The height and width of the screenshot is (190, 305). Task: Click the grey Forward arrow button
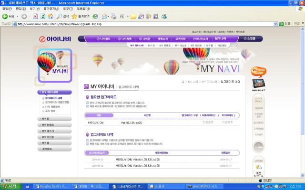pyautogui.click(x=24, y=17)
